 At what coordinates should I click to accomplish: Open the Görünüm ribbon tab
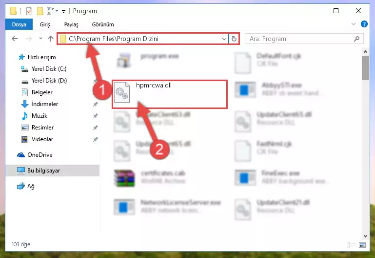(103, 24)
